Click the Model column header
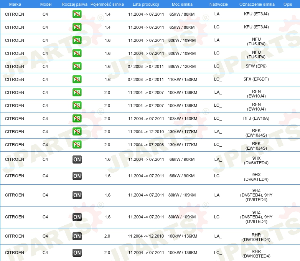The image size is (300, 261). coord(46,4)
